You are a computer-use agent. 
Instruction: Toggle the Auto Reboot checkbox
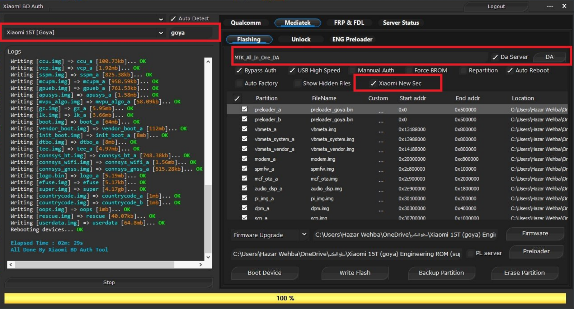[x=510, y=71]
